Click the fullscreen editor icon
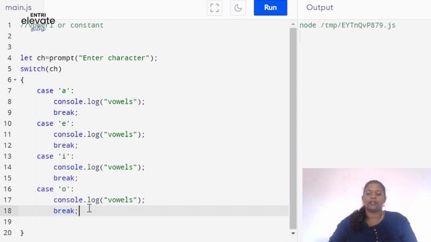Image resolution: width=431 pixels, height=242 pixels. (x=214, y=7)
